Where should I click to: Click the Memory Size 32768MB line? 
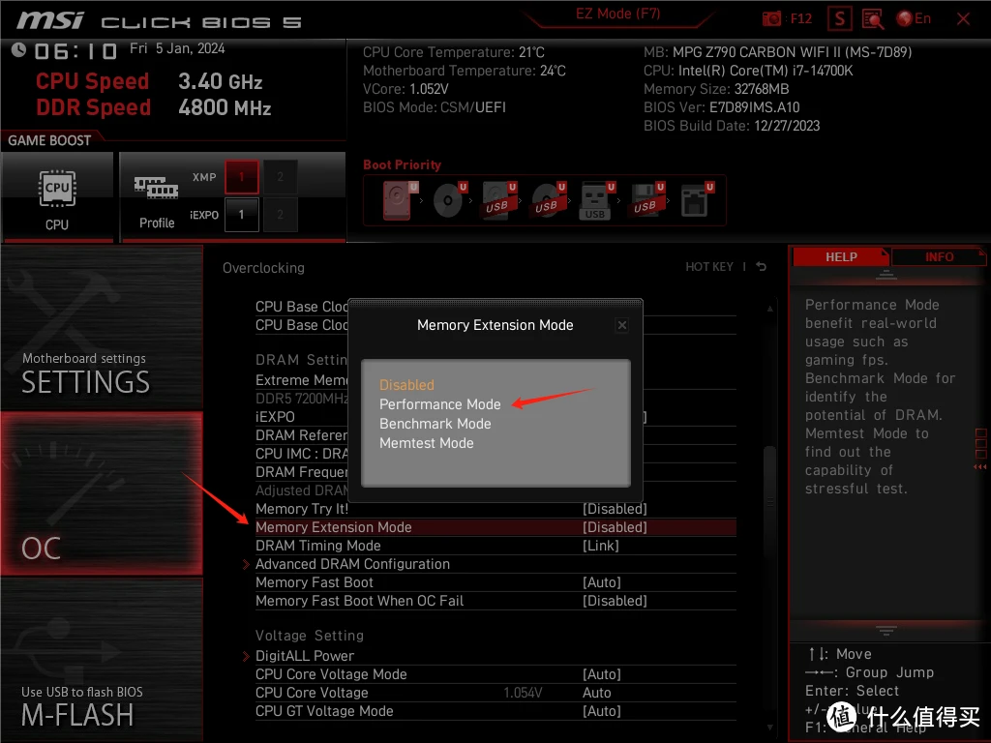pyautogui.click(x=716, y=89)
